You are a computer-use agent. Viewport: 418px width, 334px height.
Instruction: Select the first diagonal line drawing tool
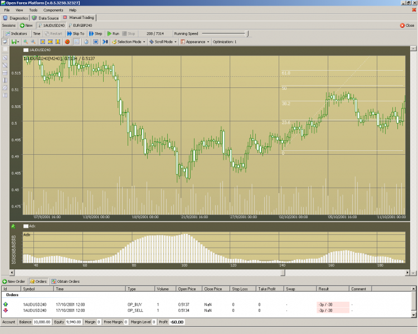pyautogui.click(x=5, y=58)
